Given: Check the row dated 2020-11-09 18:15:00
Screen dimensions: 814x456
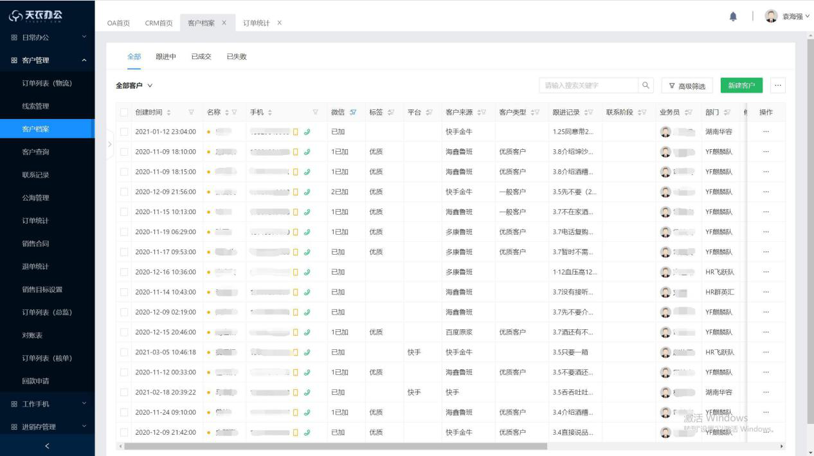Looking at the screenshot, I should [123, 172].
